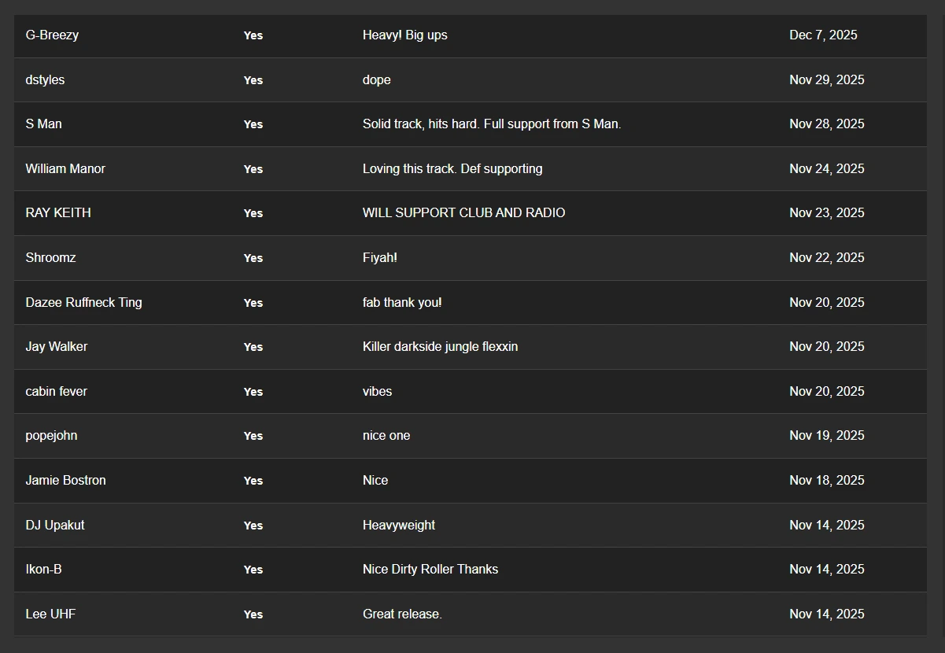
Task: Select the dstyles DJ name
Action: pos(45,80)
